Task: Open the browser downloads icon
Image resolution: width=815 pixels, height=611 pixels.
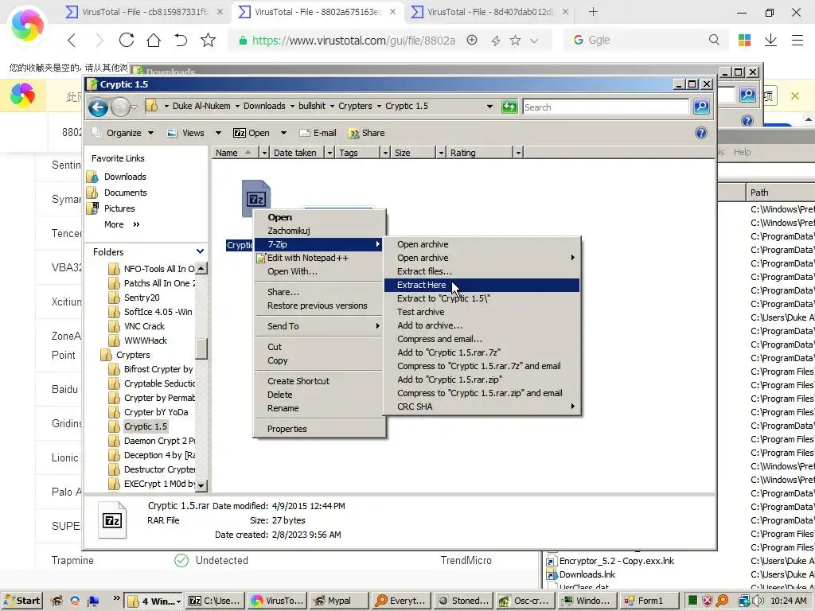Action: (770, 40)
